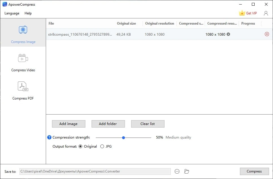This screenshot has width=273, height=179.
Task: Open the output folder icon
Action: (187, 171)
